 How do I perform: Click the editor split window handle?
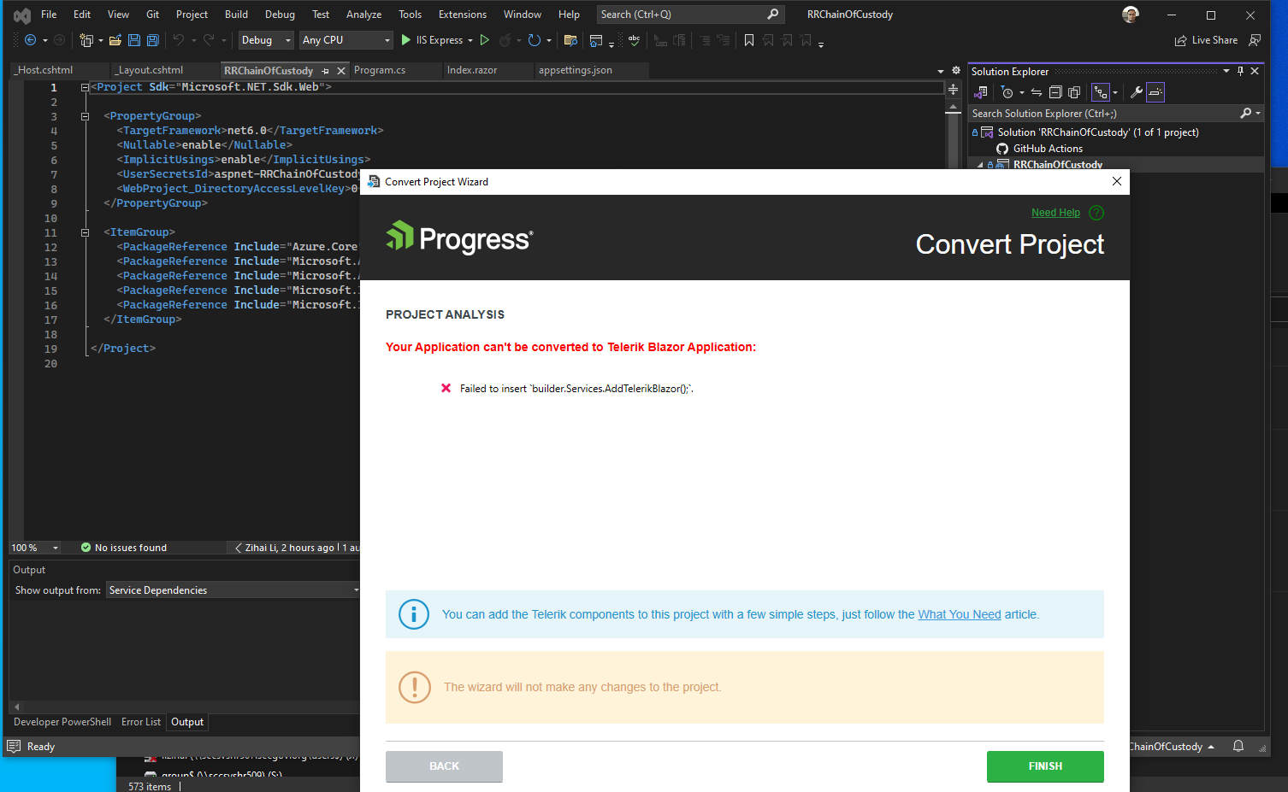click(953, 89)
